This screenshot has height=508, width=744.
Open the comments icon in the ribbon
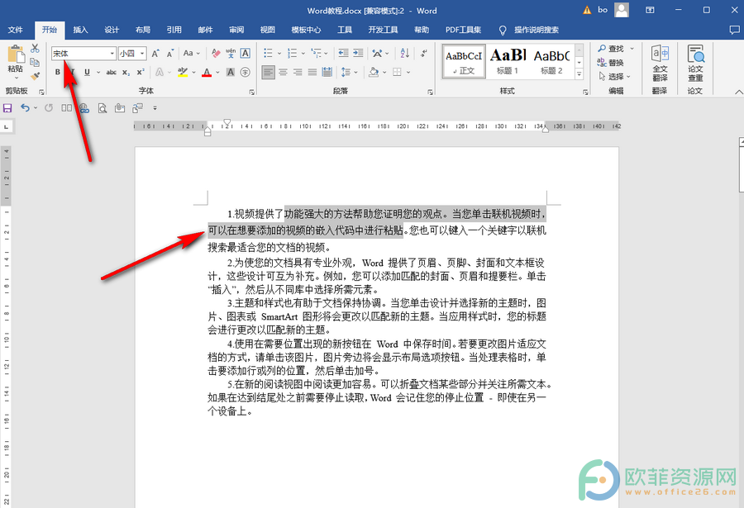click(734, 30)
